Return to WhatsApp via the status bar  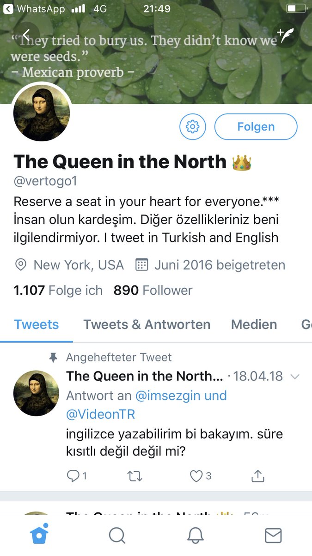[x=35, y=9]
